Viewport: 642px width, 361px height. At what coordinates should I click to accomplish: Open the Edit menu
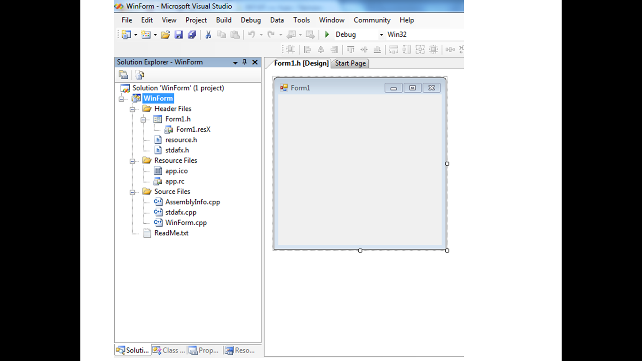[x=147, y=20]
